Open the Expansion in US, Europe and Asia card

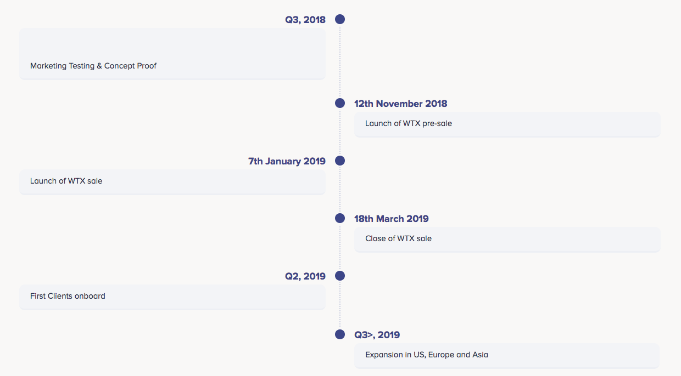pyautogui.click(x=507, y=355)
